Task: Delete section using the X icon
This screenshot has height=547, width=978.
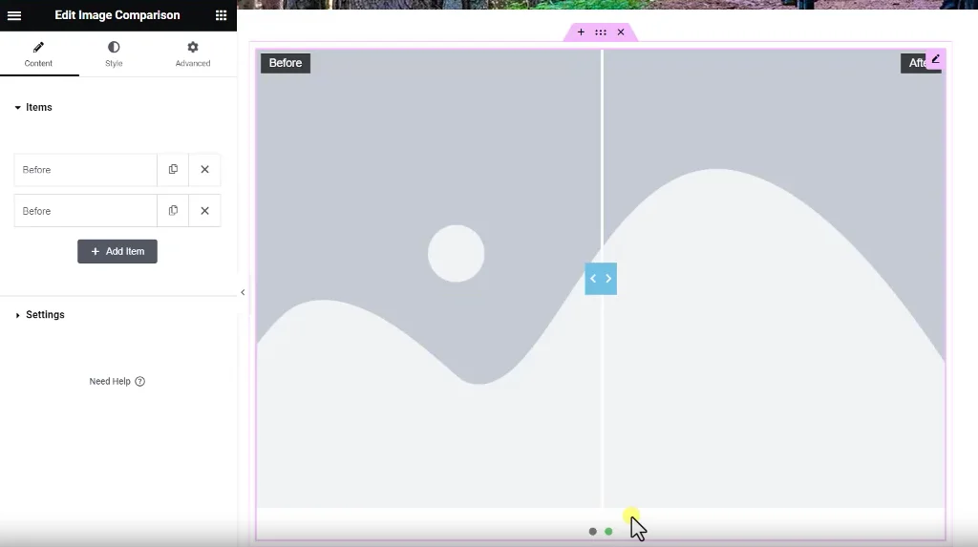Action: pos(621,32)
